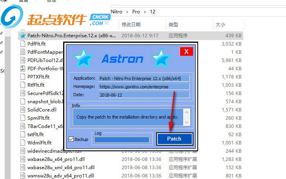Select the wxbase28u_x64_pro11.dll icon
286x179 pixels.
[x=23, y=159]
